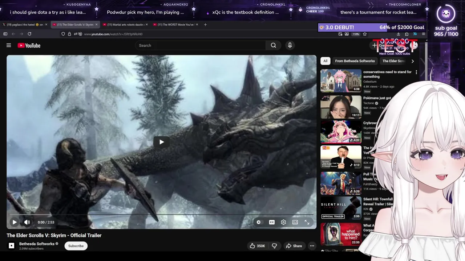The image size is (465, 261).
Task: Open the what happened to him thumbnail
Action: point(341,234)
